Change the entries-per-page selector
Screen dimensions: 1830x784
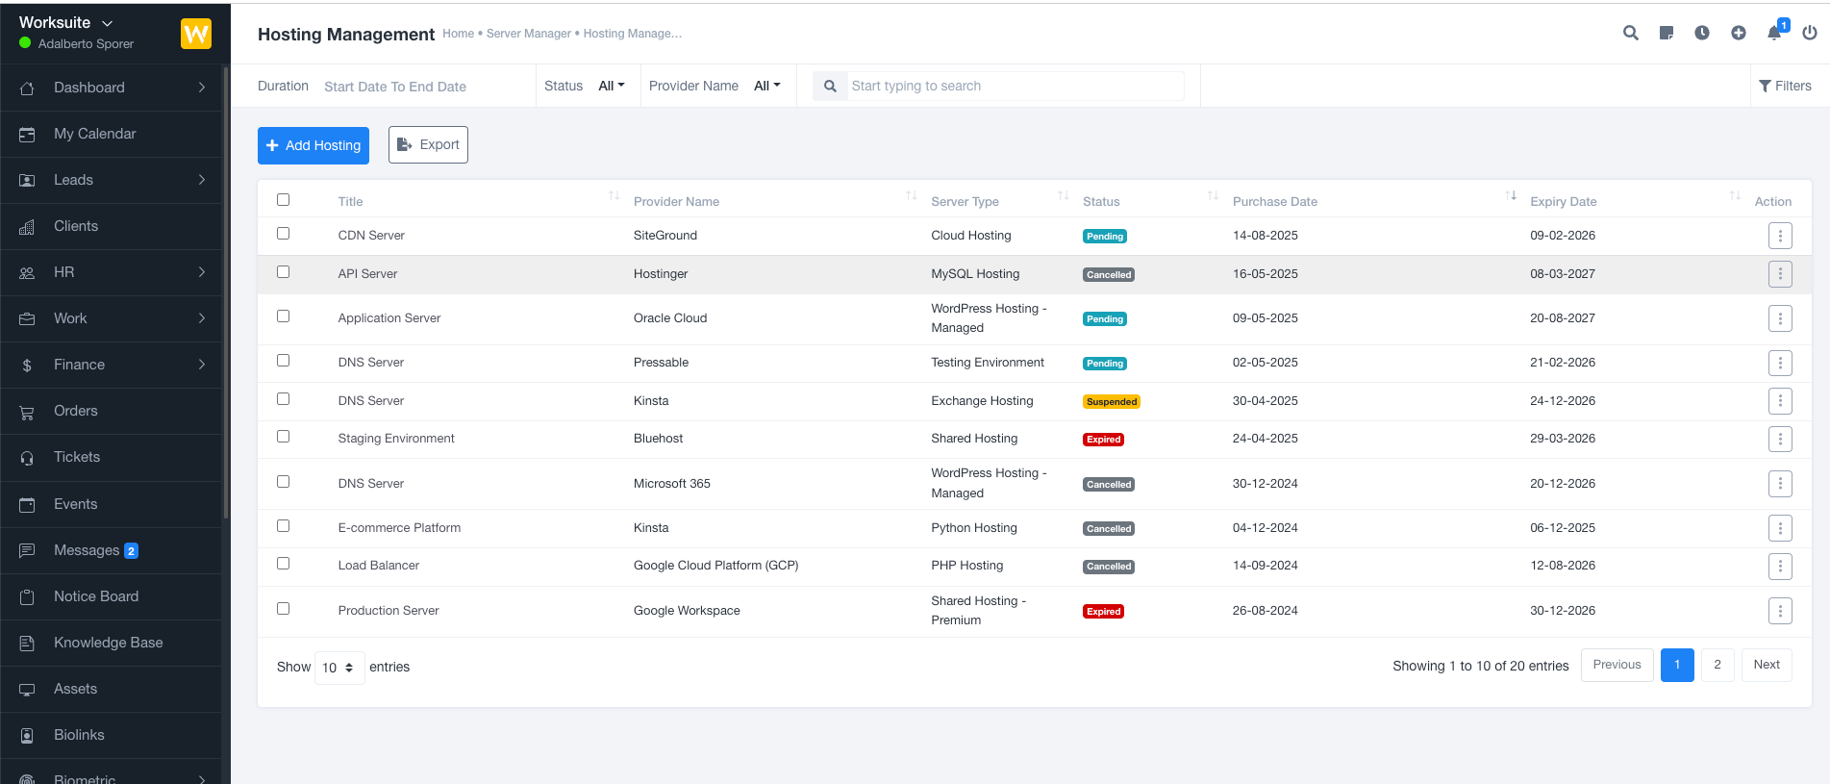point(338,668)
